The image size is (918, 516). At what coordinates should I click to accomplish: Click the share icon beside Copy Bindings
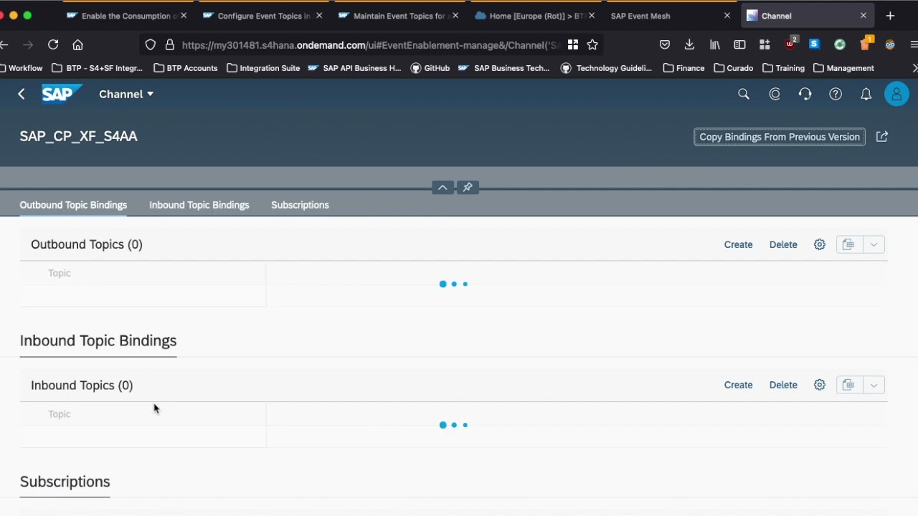882,136
